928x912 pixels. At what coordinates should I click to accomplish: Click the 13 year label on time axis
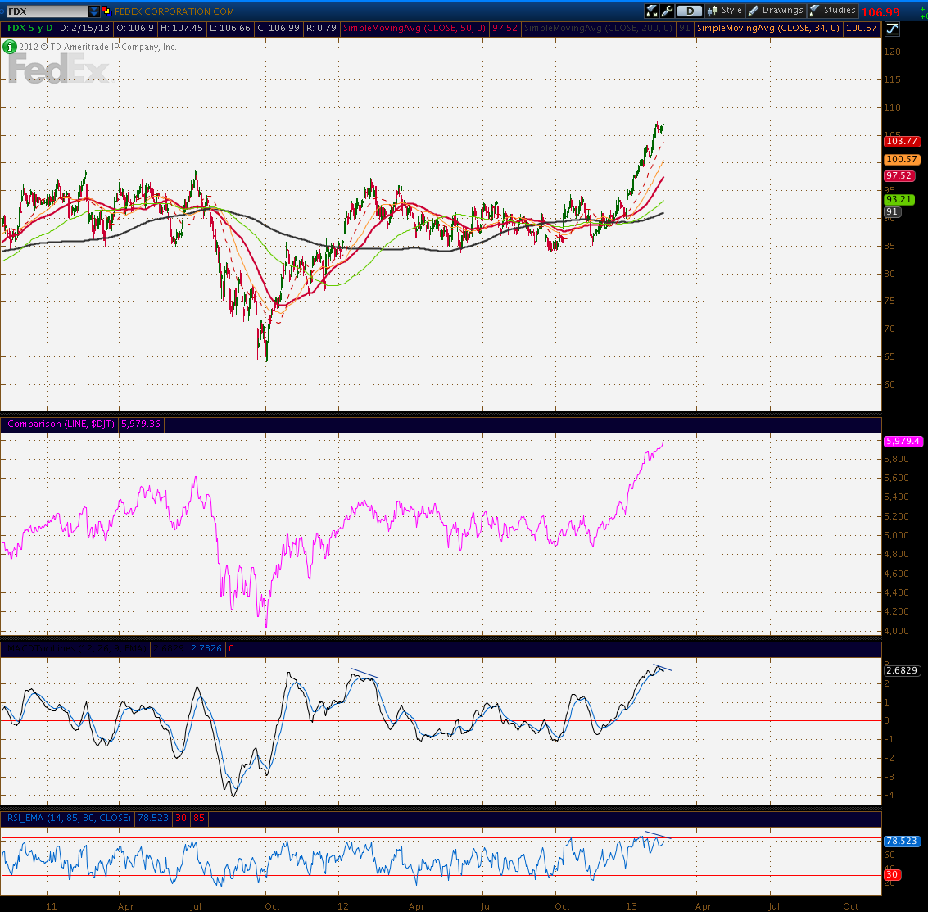pyautogui.click(x=631, y=906)
